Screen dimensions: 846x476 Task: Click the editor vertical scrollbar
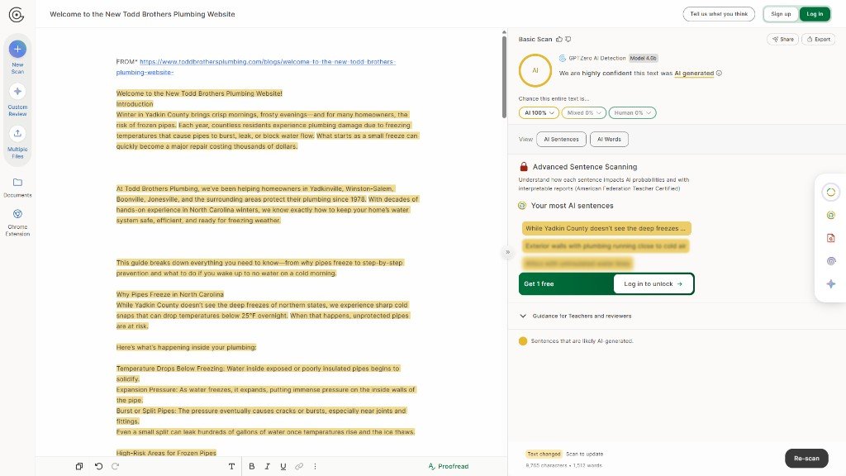pos(504,75)
